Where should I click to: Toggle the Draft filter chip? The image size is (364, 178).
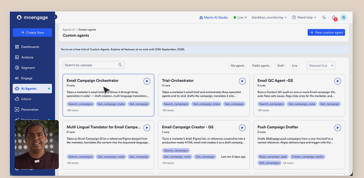click(x=281, y=66)
